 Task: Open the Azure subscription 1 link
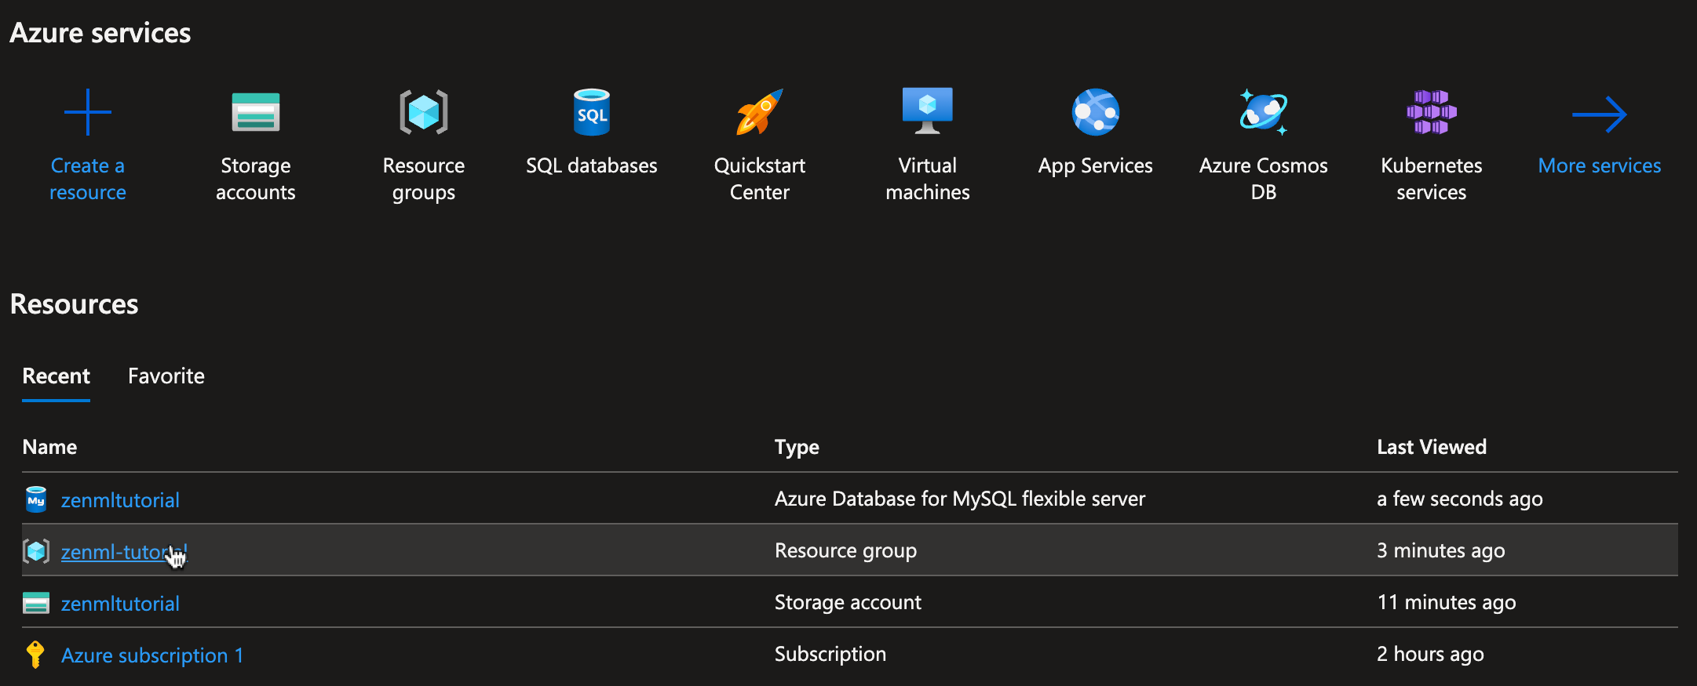(152, 655)
